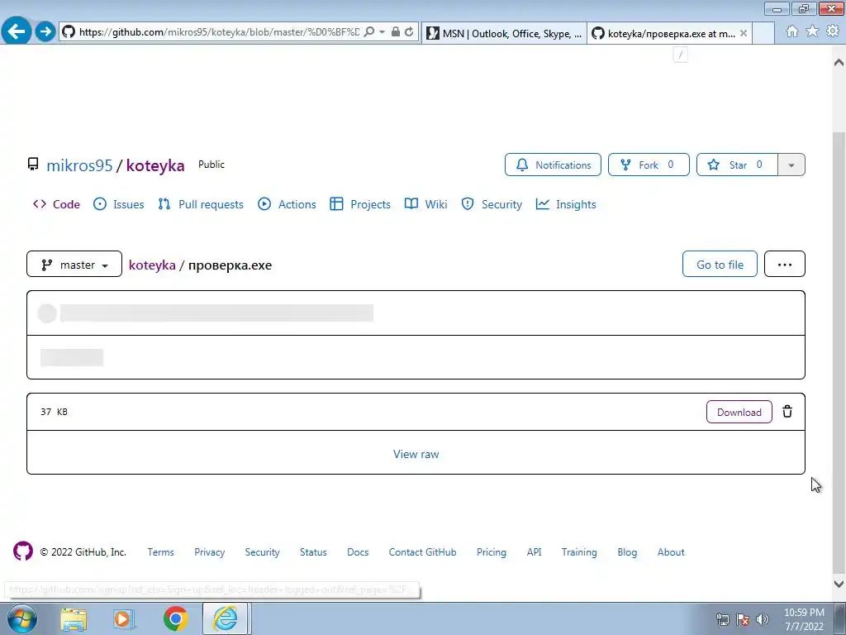Click the network tray icon
This screenshot has width=846, height=635.
722,618
